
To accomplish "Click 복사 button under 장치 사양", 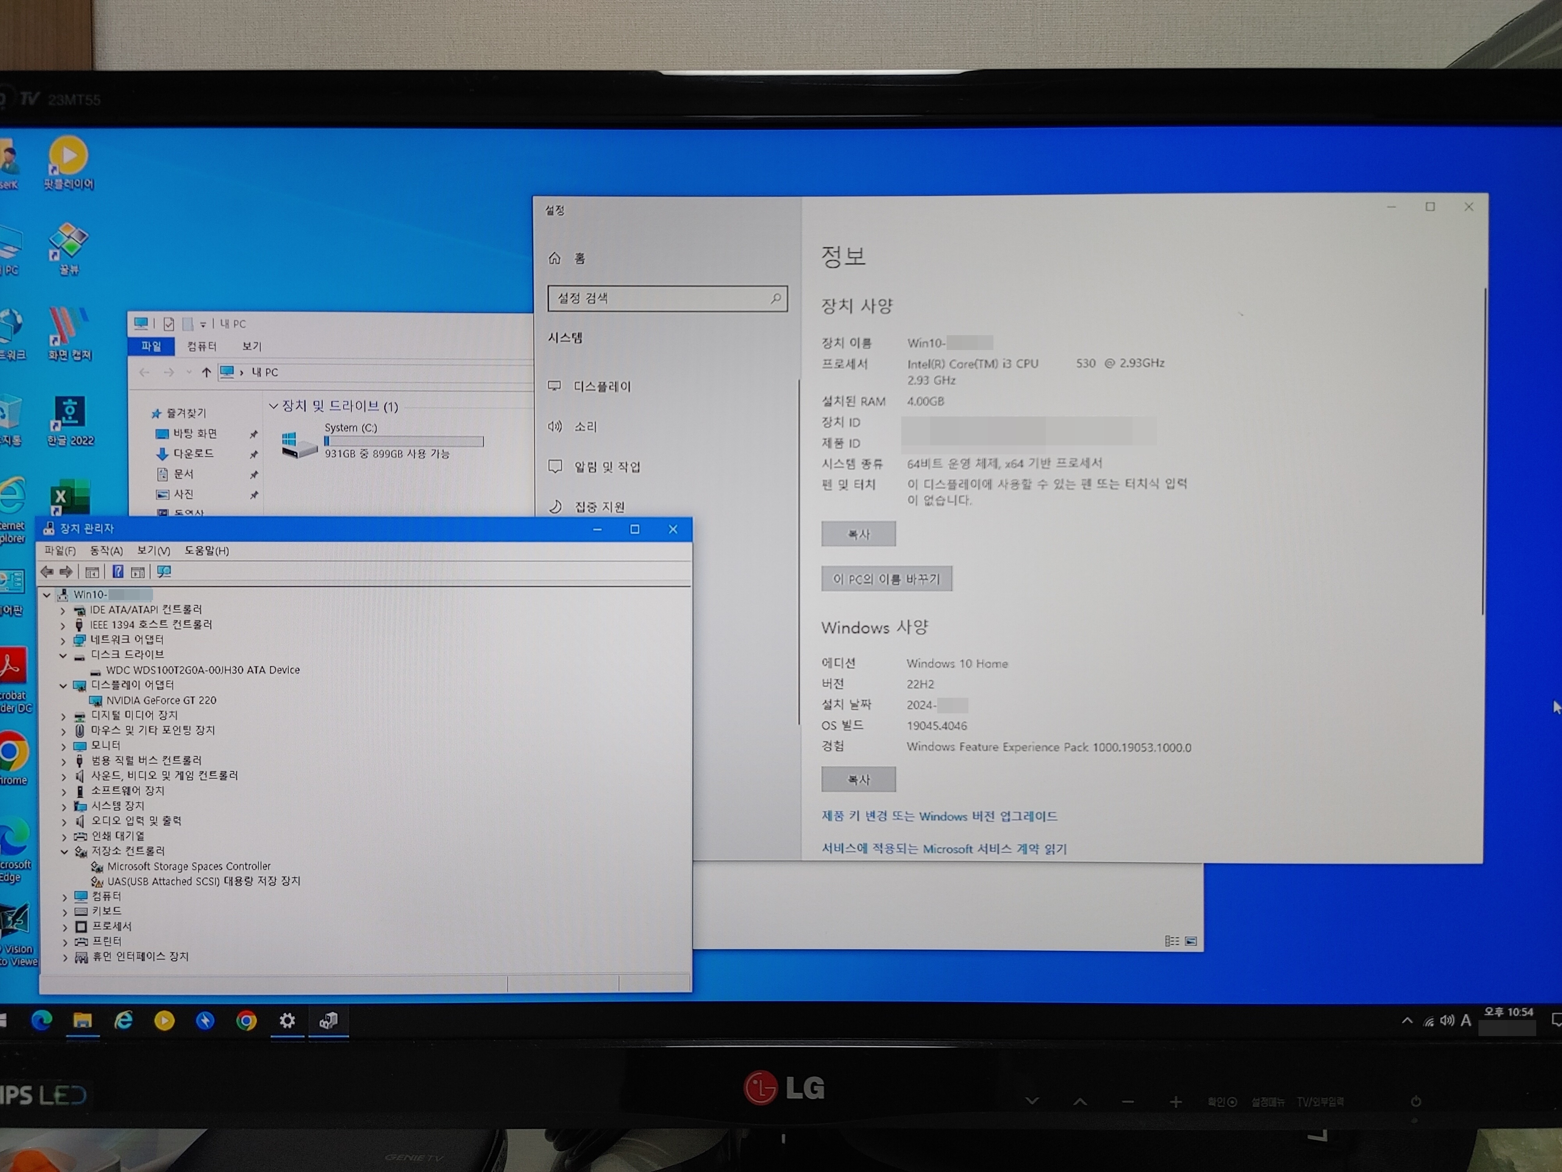I will tap(859, 534).
